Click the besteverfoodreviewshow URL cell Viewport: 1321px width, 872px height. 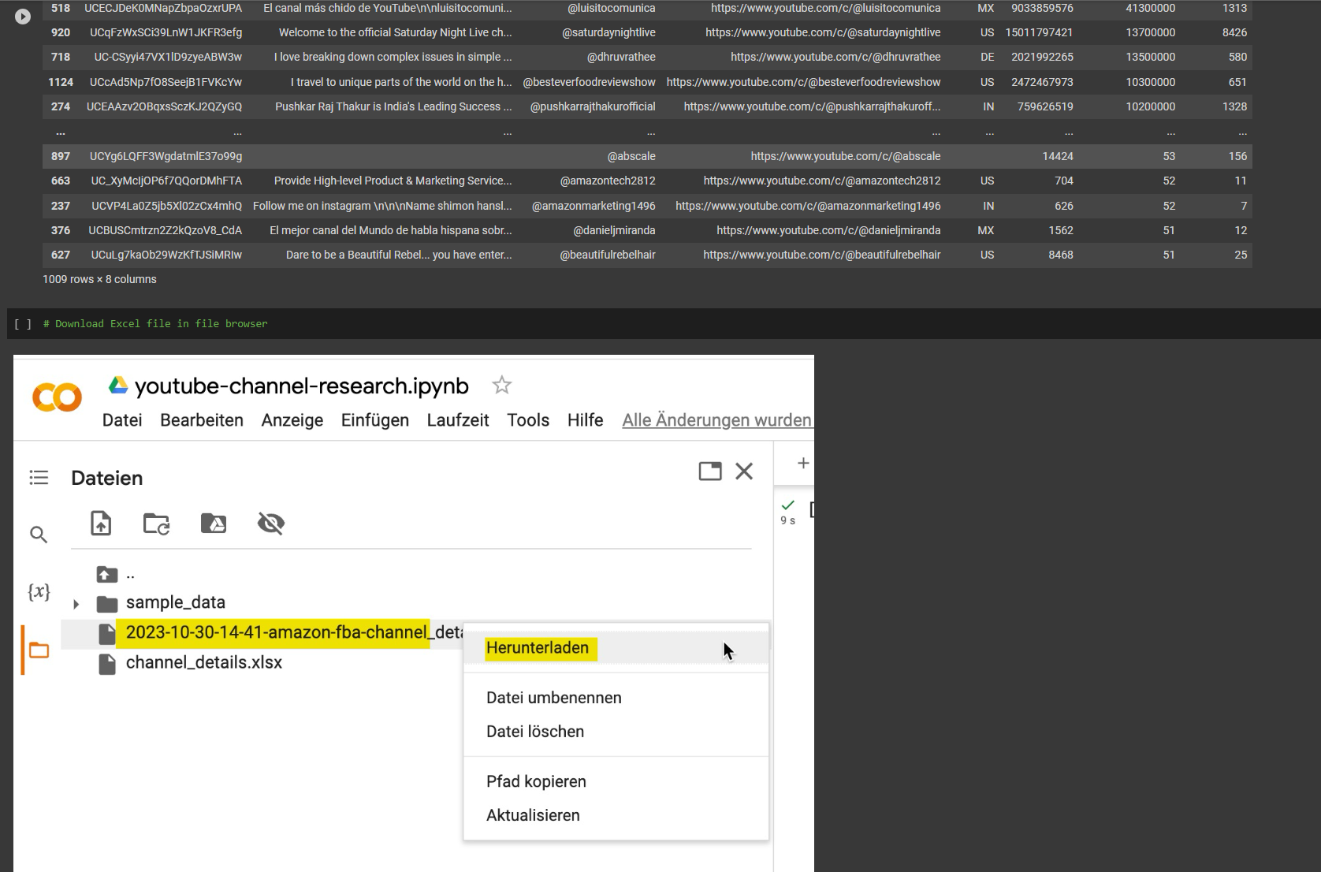coord(803,82)
